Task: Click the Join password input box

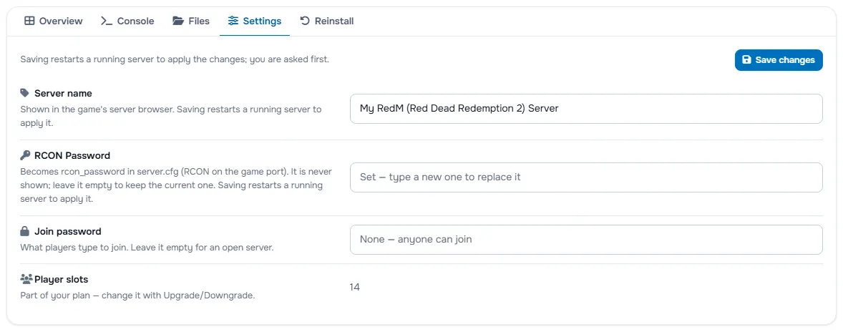Action: coord(586,240)
